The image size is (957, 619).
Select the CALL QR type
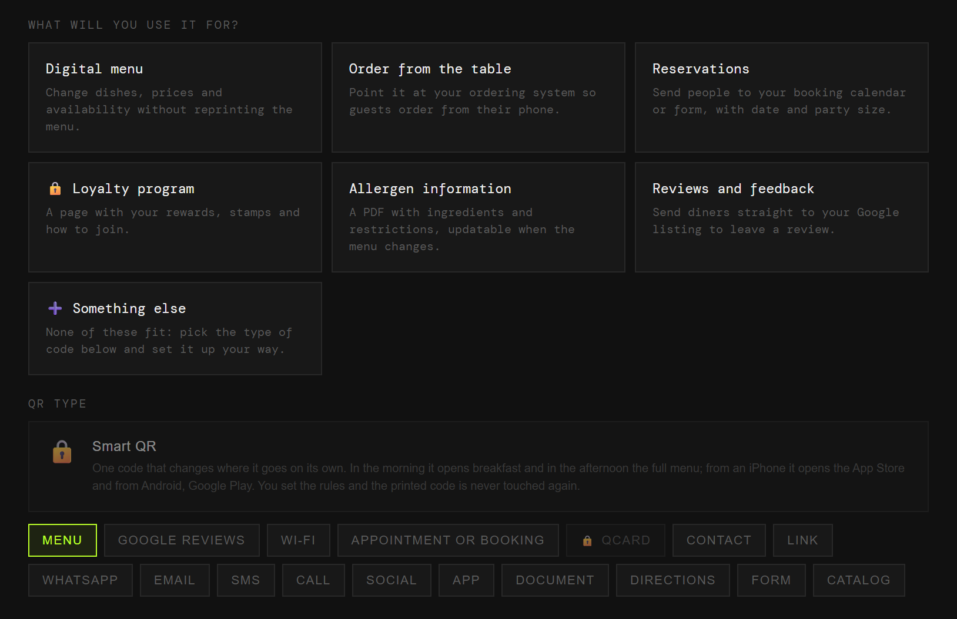[x=313, y=580]
